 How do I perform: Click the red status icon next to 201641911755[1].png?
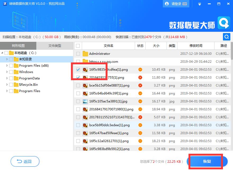(x=140, y=78)
